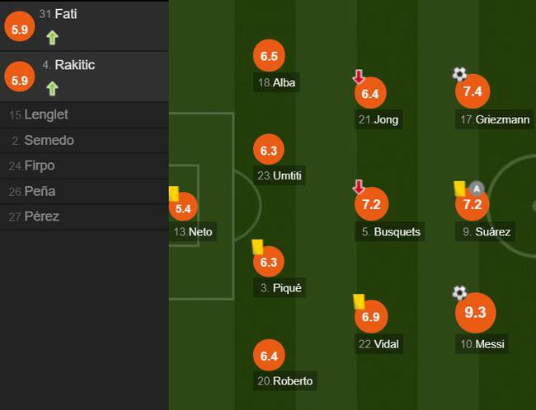Choose Firpo from the substitutes list

40,166
